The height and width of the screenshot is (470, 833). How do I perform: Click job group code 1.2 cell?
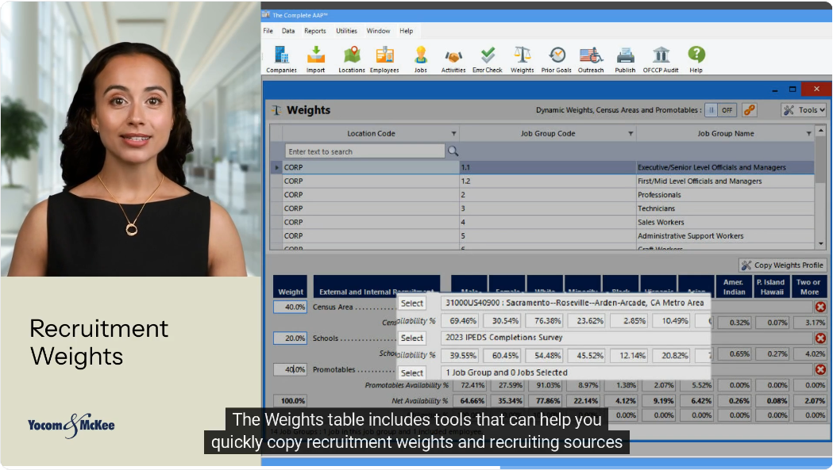(x=548, y=181)
